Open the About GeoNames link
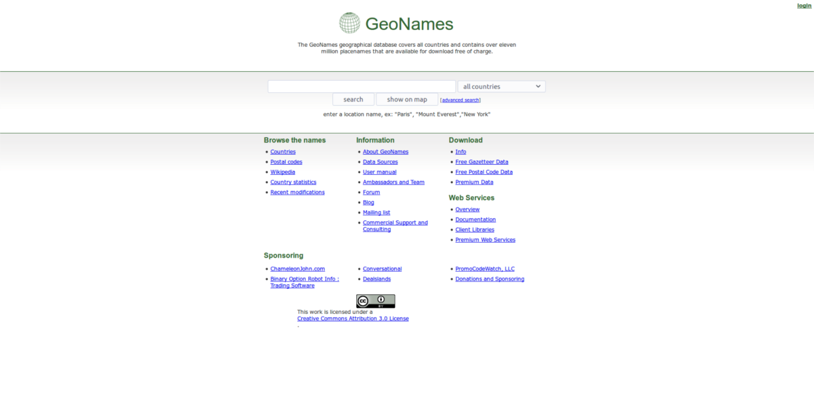814x419 pixels. (x=385, y=152)
